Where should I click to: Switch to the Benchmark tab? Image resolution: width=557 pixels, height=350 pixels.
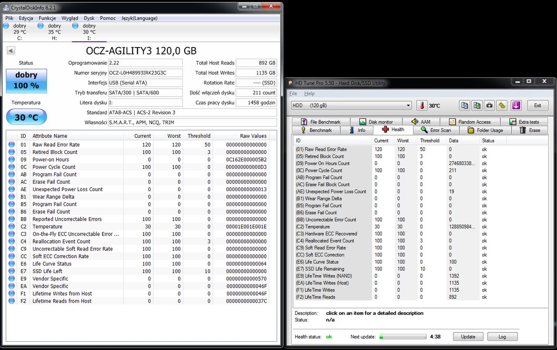(316, 130)
